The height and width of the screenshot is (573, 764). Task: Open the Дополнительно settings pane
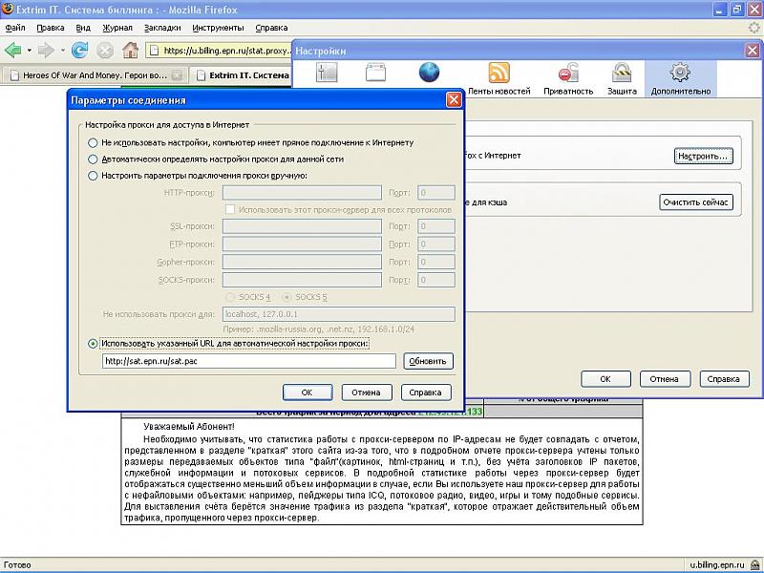tap(681, 78)
